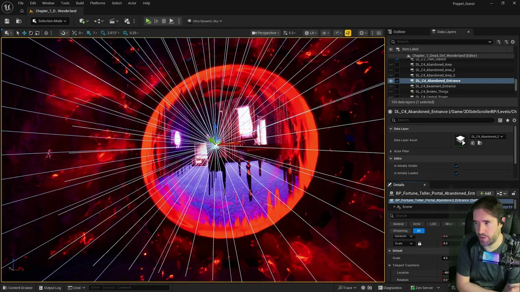Toggle world coordinate system globe icon
Screen dimensions: 520x292
pyautogui.click(x=46, y=33)
